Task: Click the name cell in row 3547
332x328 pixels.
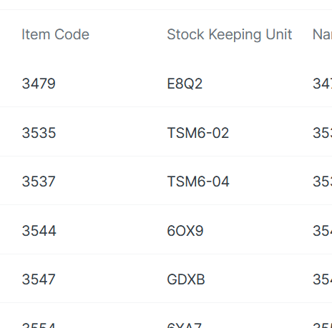Action: [x=322, y=279]
